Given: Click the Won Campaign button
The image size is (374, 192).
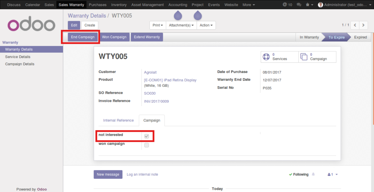Looking at the screenshot, I should point(114,37).
